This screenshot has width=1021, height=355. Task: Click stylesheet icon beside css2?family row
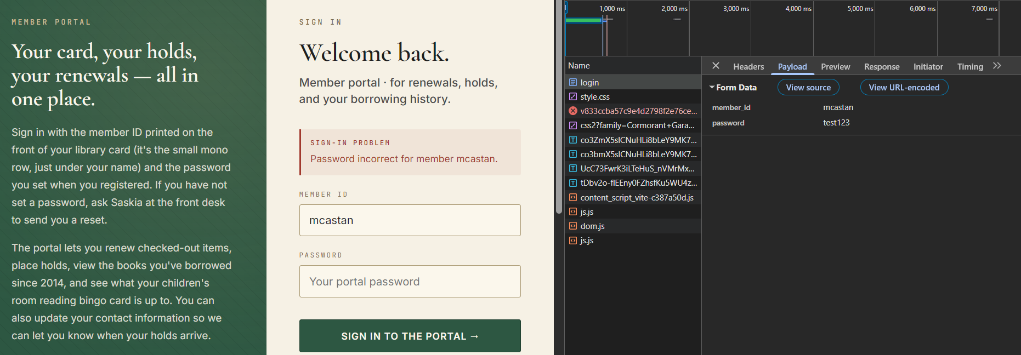coord(572,125)
